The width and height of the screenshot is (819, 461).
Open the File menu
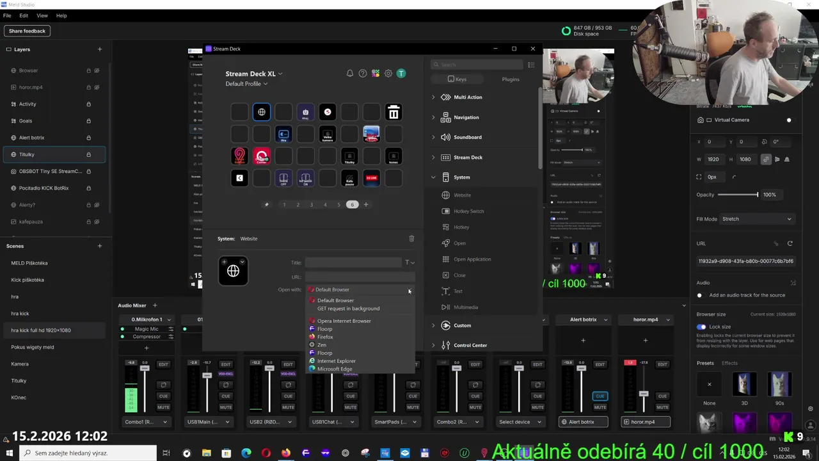[7, 15]
